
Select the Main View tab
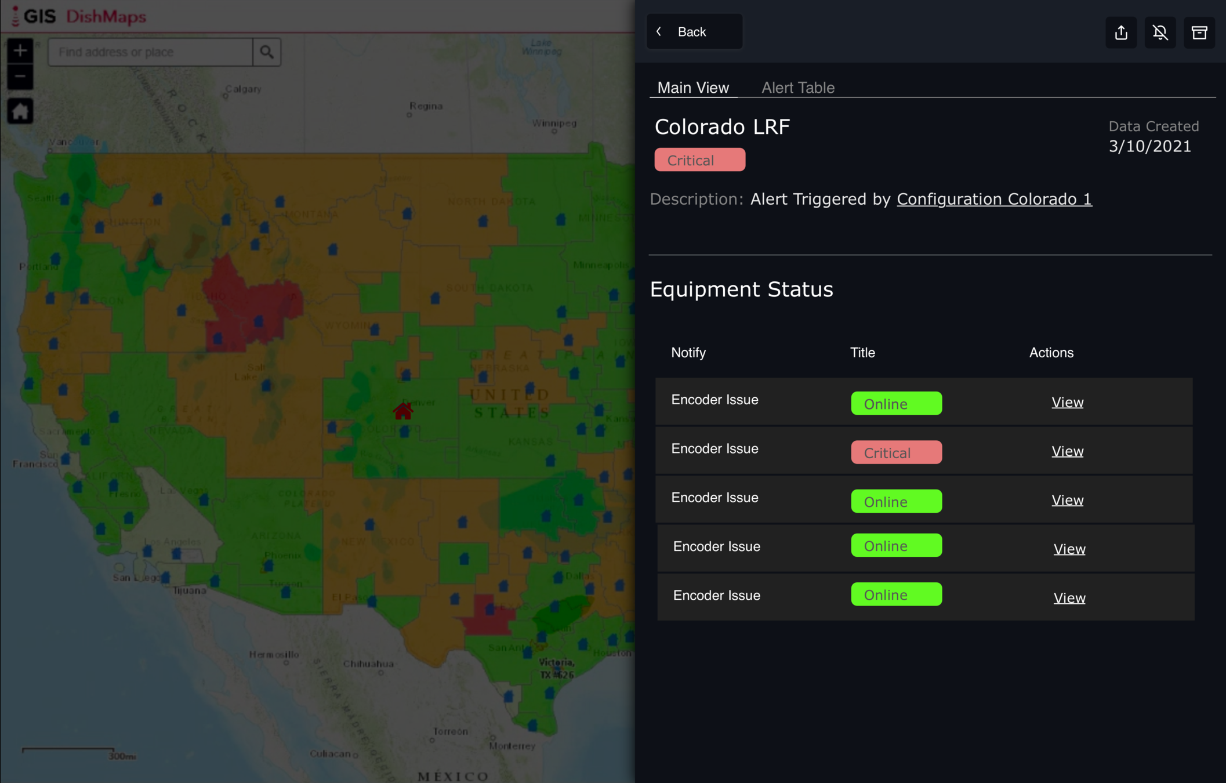[693, 88]
